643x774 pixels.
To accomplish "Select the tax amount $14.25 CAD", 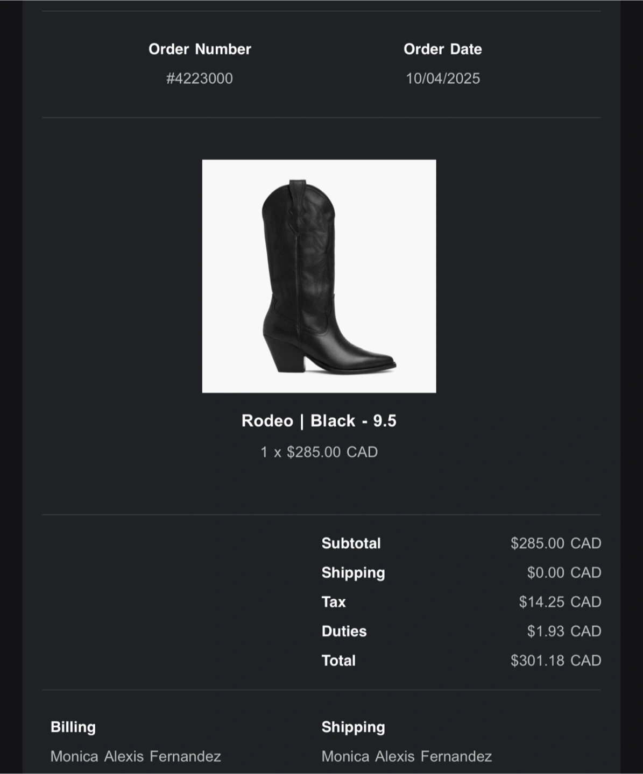I will click(560, 602).
